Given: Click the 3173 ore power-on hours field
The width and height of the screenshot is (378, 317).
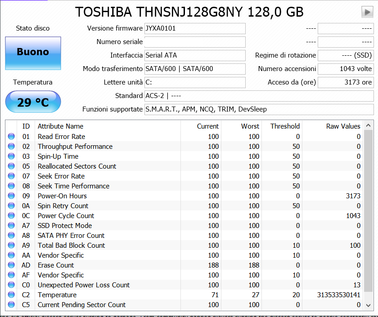Looking at the screenshot, I should point(346,82).
